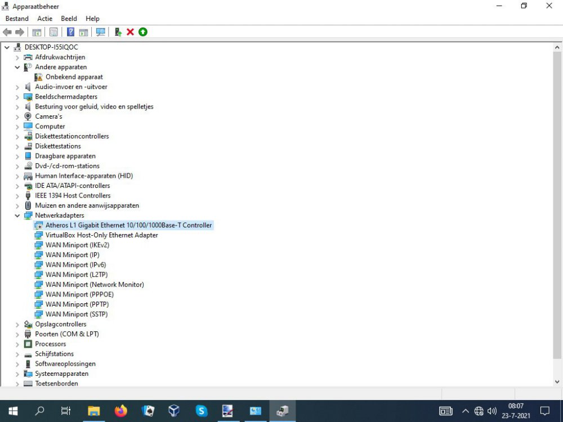The height and width of the screenshot is (422, 563).
Task: Click the scrollbar up arrow
Action: 557,47
